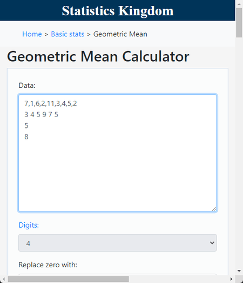Click the Home breadcrumb link
243x283 pixels.
[x=32, y=34]
